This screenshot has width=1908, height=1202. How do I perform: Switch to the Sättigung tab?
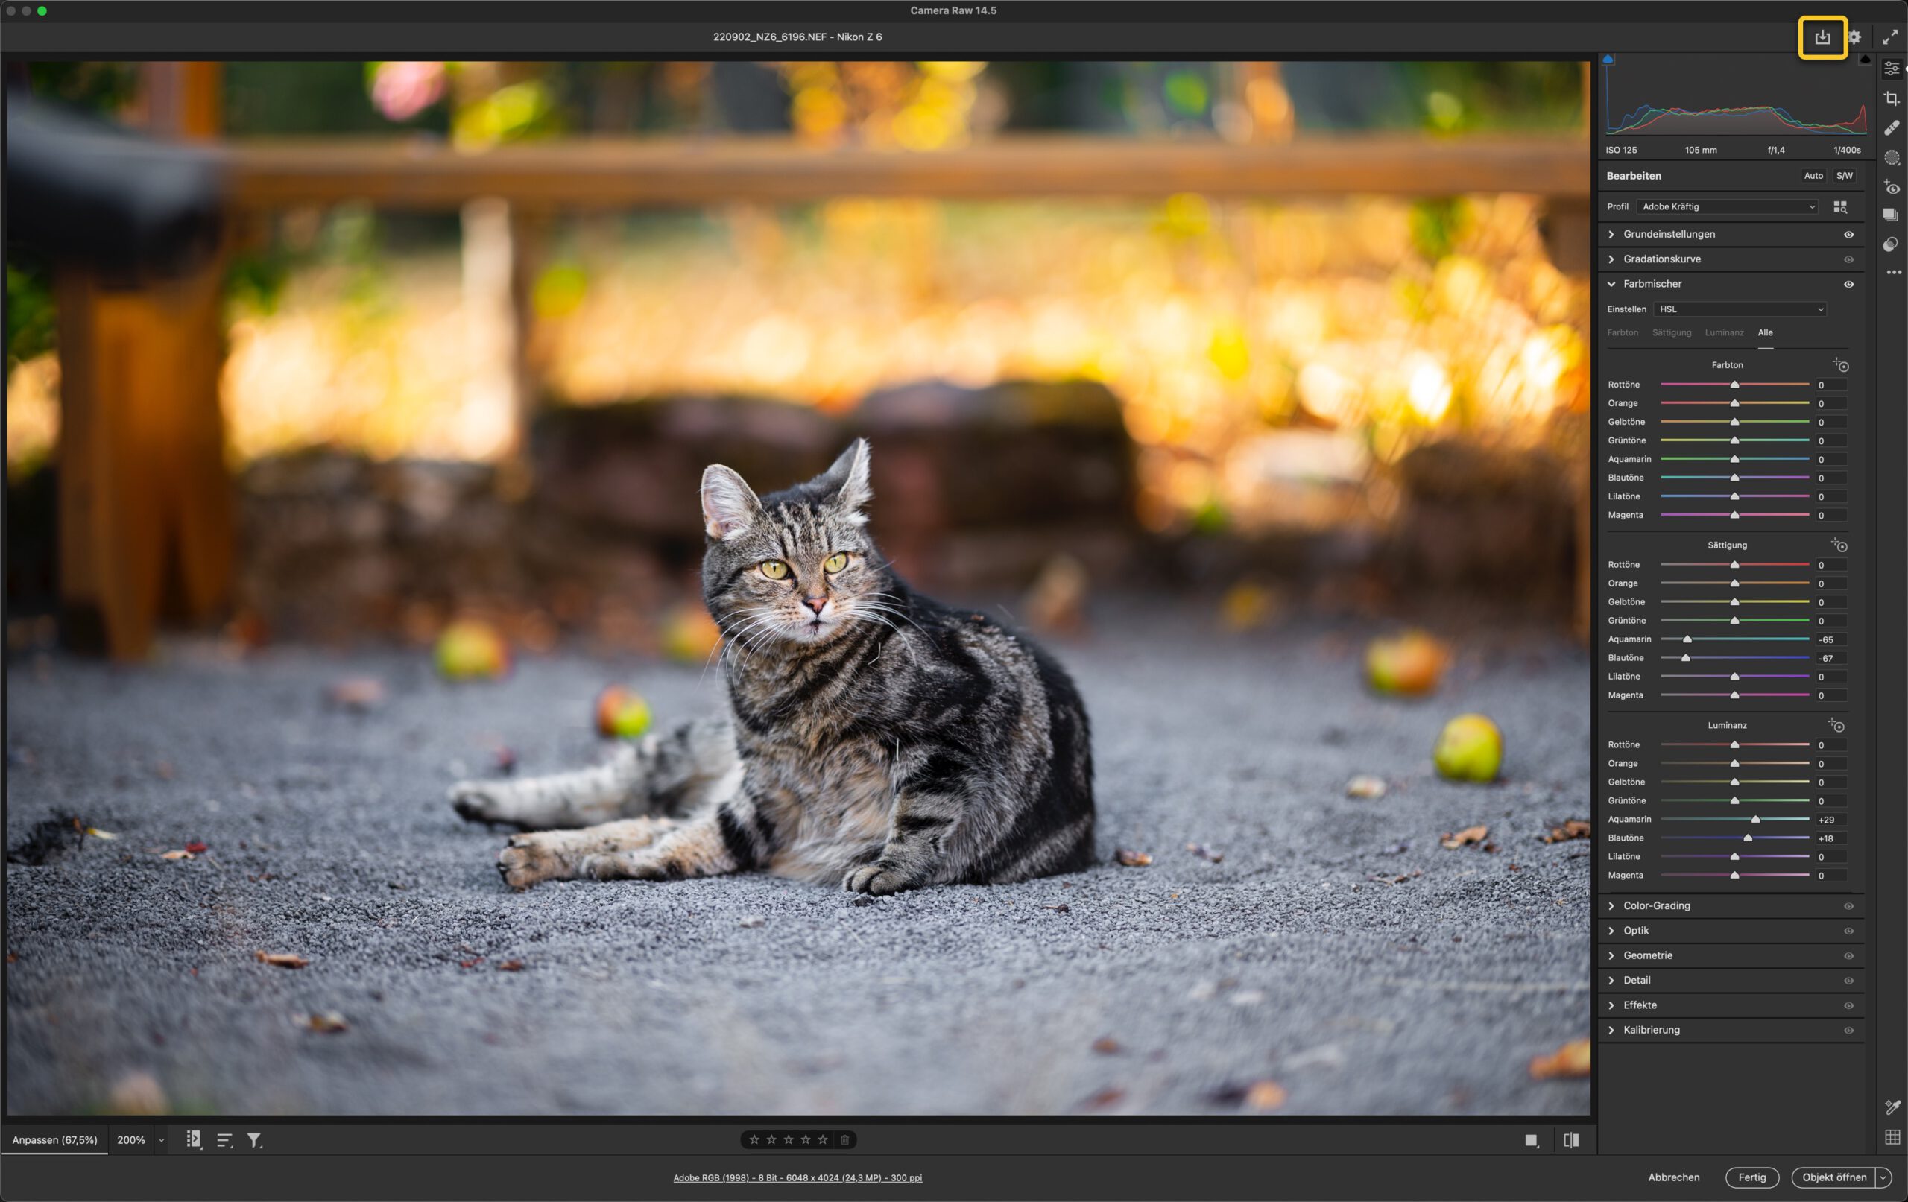pyautogui.click(x=1671, y=333)
